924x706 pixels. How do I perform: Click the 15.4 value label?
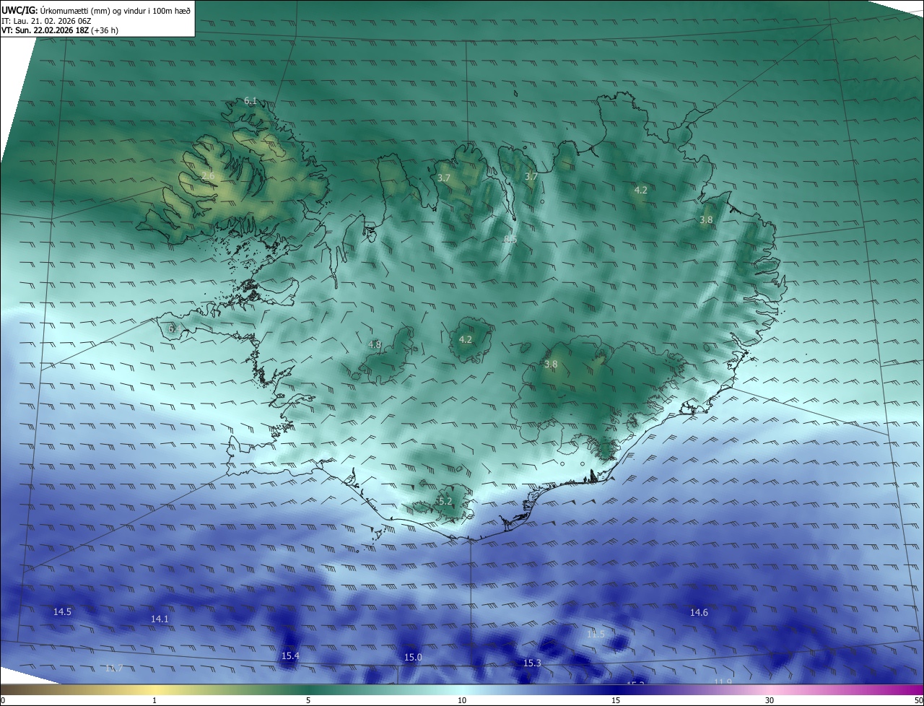click(290, 656)
